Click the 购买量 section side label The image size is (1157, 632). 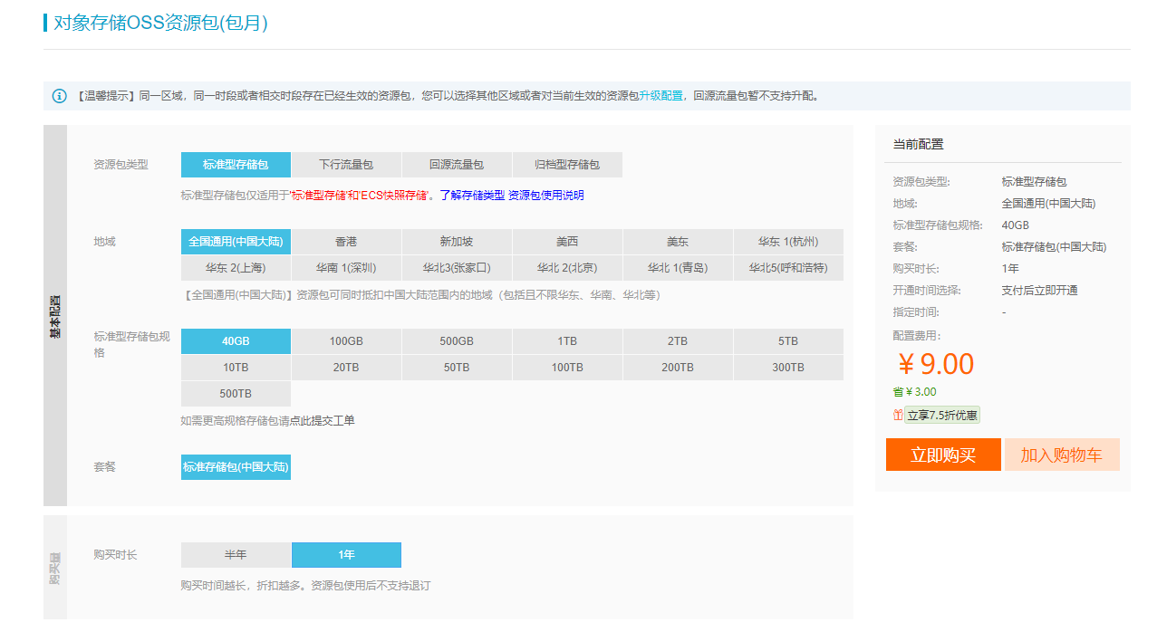coord(55,568)
